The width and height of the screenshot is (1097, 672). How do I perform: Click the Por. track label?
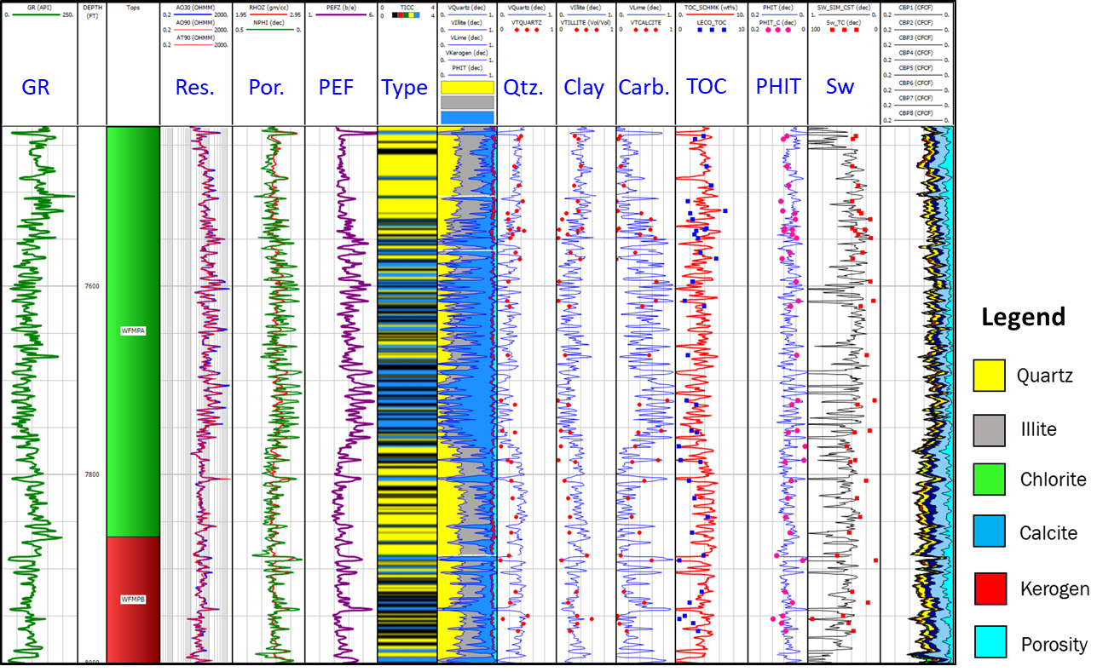tap(267, 87)
